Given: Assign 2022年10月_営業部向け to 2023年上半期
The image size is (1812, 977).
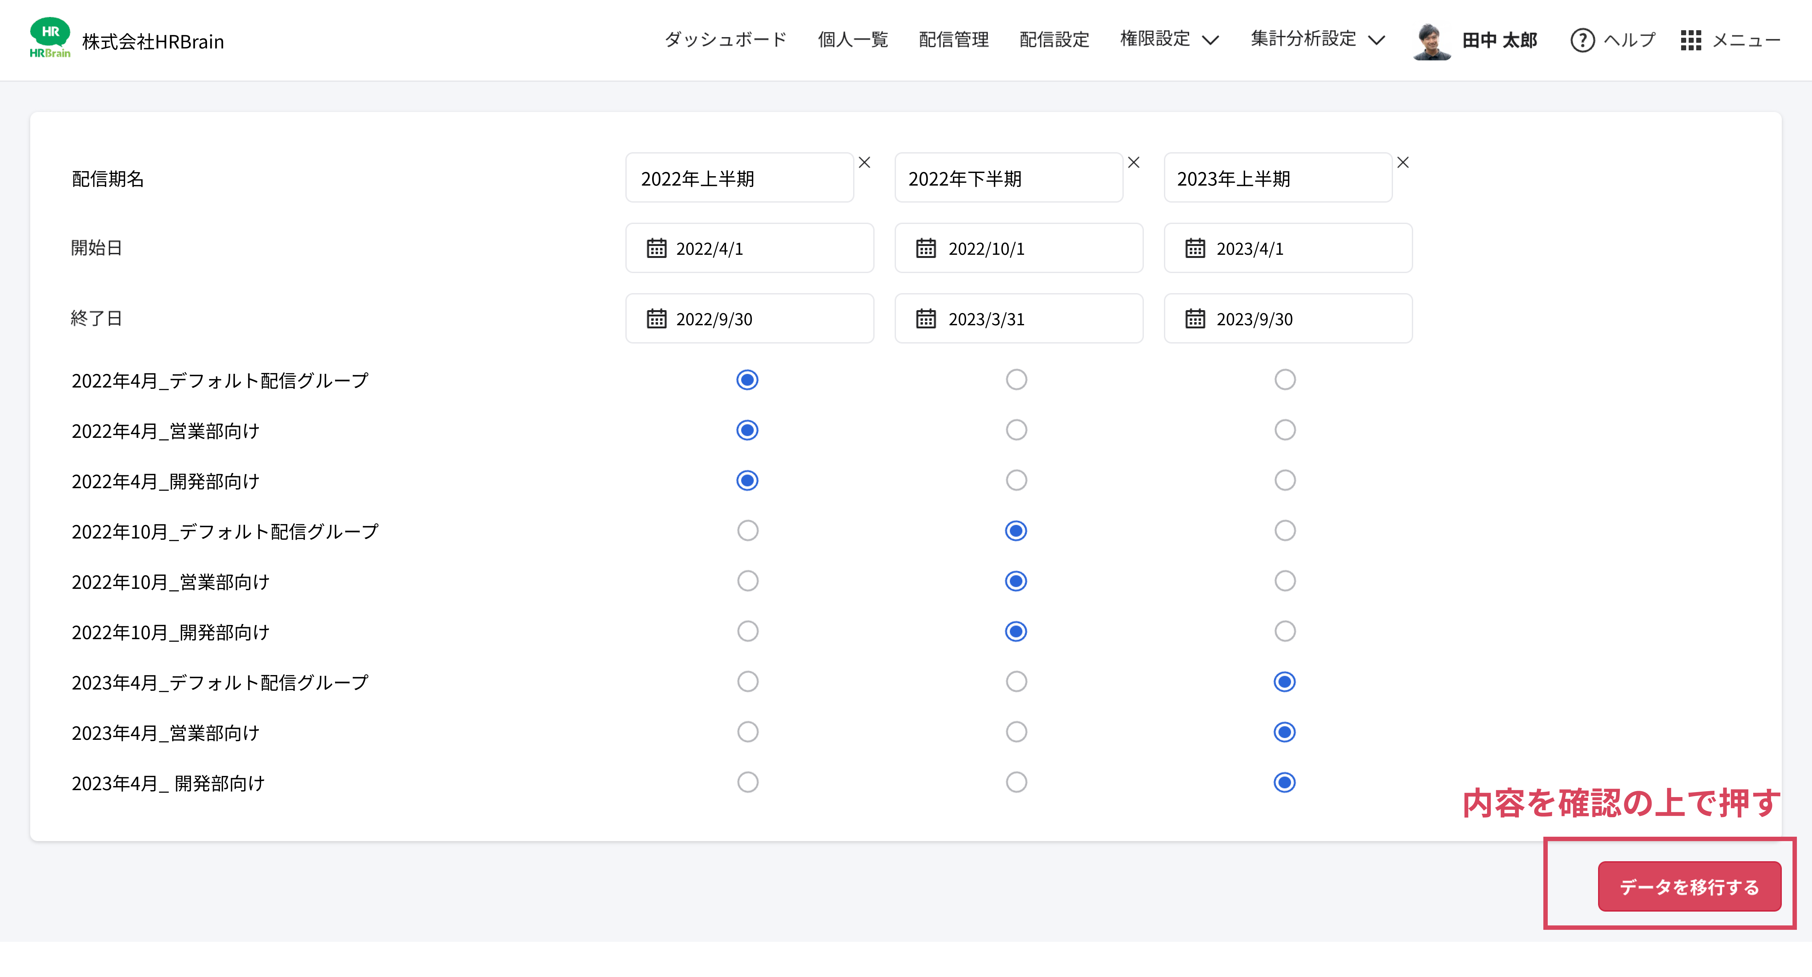Looking at the screenshot, I should (x=1285, y=581).
